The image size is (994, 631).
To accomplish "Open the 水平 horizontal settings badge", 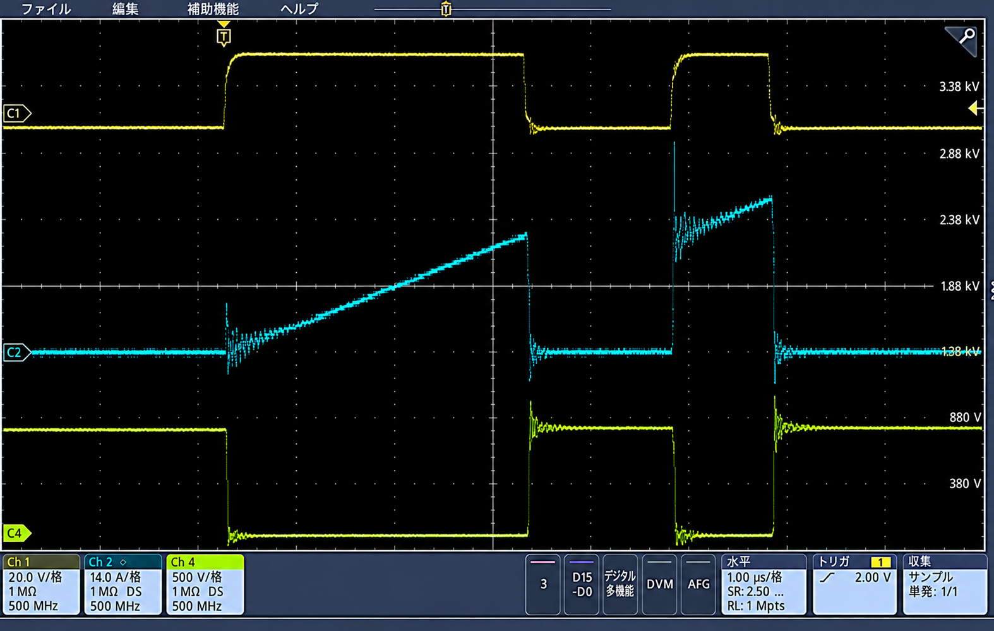I will click(763, 584).
